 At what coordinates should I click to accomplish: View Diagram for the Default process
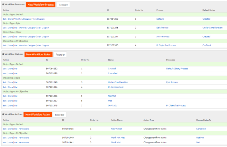(x=39, y=19)
